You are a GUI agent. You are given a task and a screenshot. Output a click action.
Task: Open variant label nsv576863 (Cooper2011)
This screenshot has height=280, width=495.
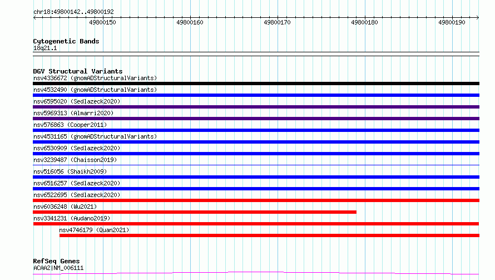pyautogui.click(x=70, y=125)
